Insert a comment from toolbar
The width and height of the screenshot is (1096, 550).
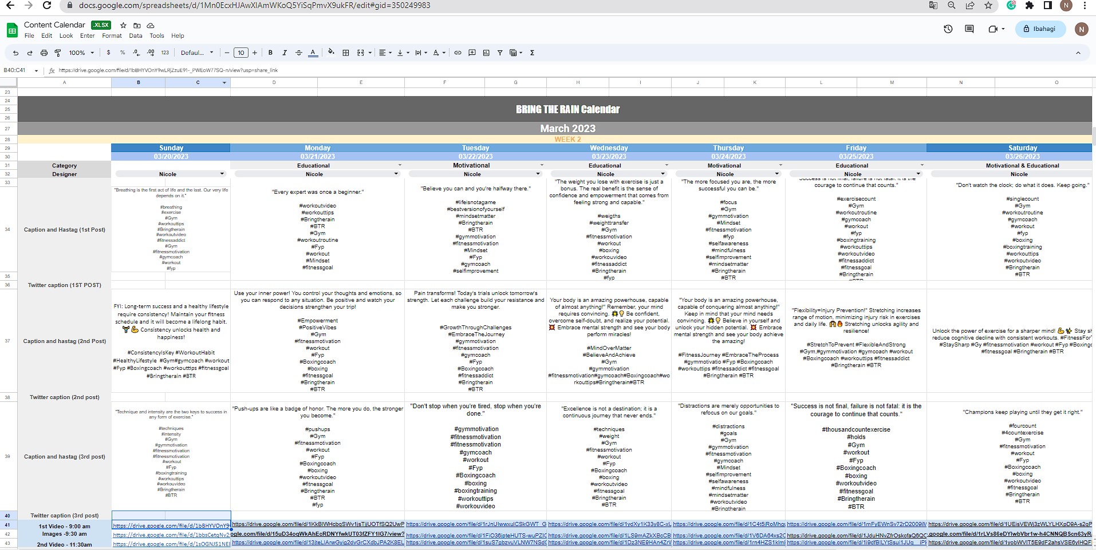[472, 53]
